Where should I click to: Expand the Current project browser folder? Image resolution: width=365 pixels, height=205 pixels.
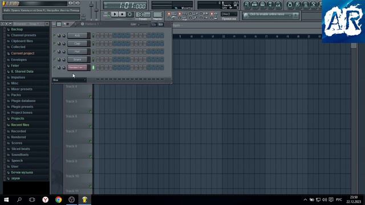point(23,53)
